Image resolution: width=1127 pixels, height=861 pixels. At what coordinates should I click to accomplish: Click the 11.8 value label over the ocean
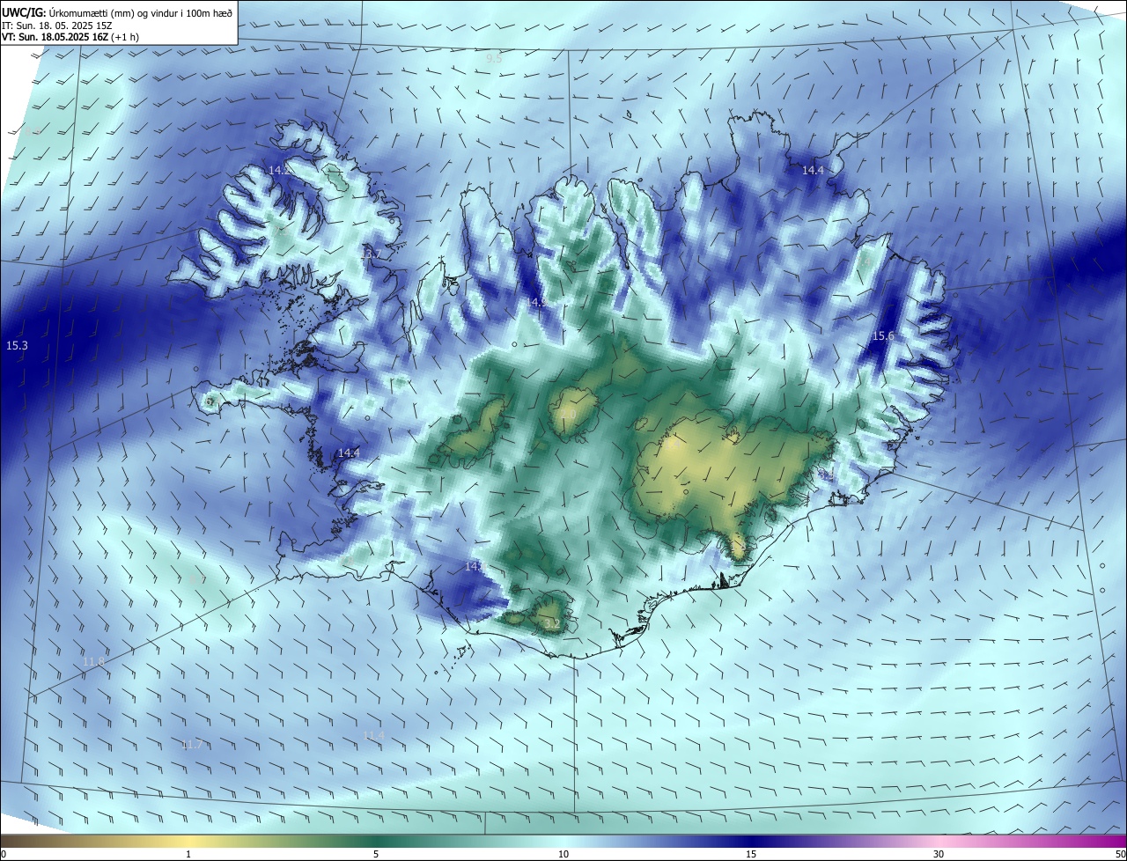[93, 661]
